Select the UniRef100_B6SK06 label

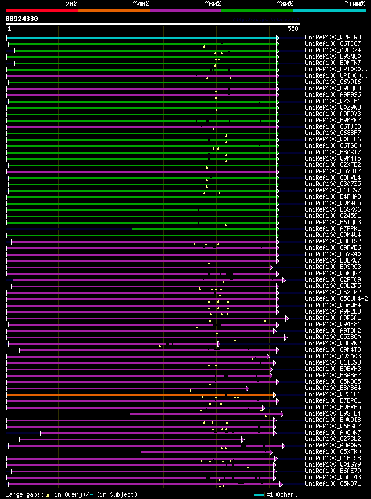[x=333, y=209]
